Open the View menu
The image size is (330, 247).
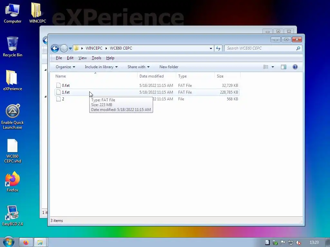click(x=82, y=58)
